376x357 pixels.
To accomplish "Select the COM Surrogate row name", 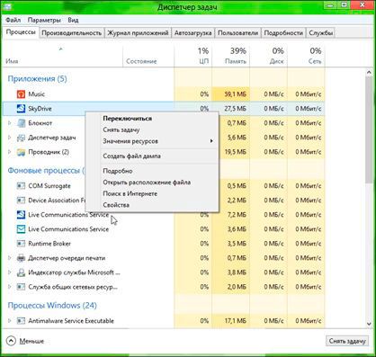I will coord(49,186).
